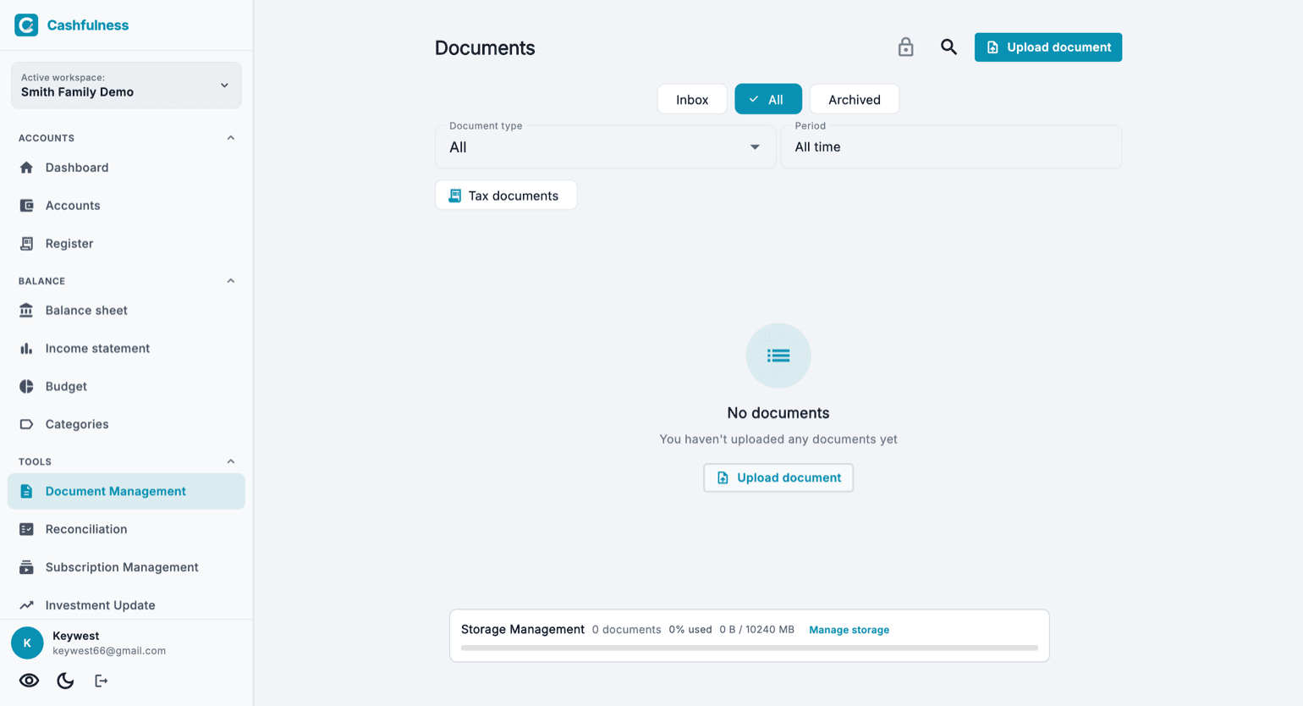
Task: Click the "0% used" text
Action: click(x=690, y=630)
